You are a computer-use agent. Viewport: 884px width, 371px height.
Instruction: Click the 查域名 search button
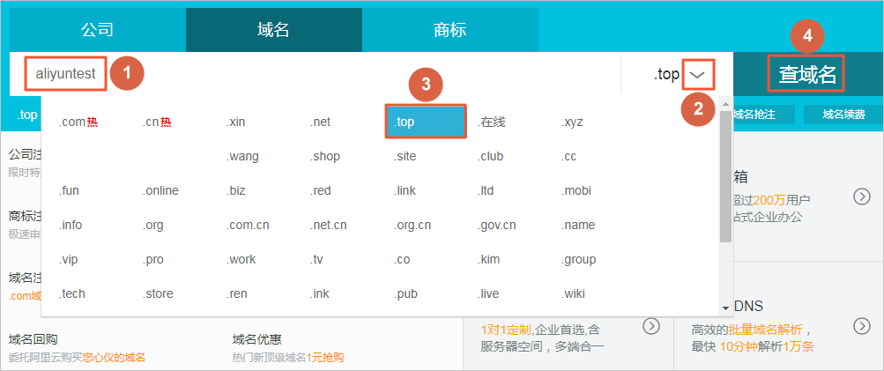tap(806, 75)
